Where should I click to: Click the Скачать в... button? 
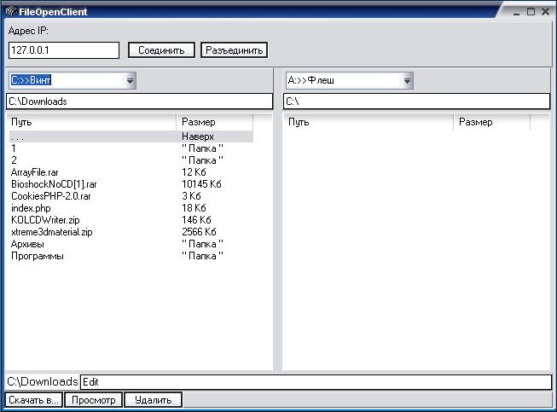click(34, 400)
